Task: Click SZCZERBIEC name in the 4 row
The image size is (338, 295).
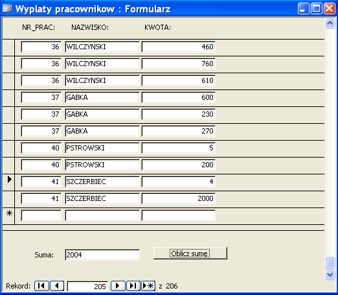Action: pyautogui.click(x=102, y=182)
